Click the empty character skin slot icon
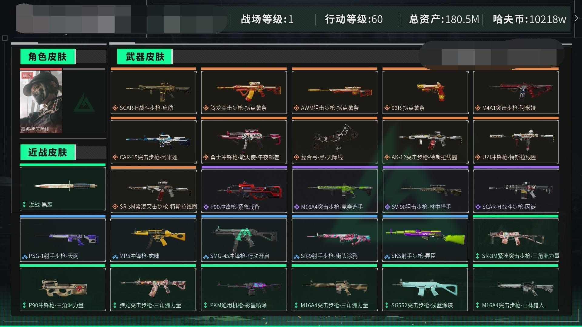 click(84, 102)
